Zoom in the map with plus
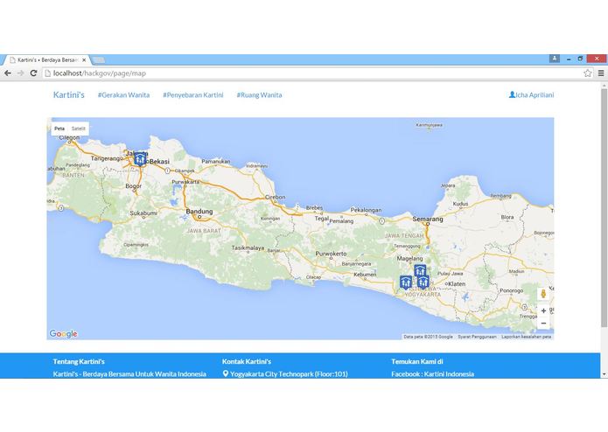Image resolution: width=608 pixels, height=432 pixels. tap(543, 310)
